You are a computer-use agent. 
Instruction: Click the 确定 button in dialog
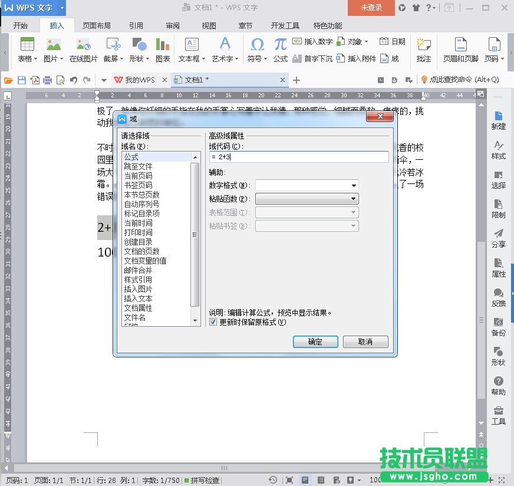pyautogui.click(x=315, y=341)
